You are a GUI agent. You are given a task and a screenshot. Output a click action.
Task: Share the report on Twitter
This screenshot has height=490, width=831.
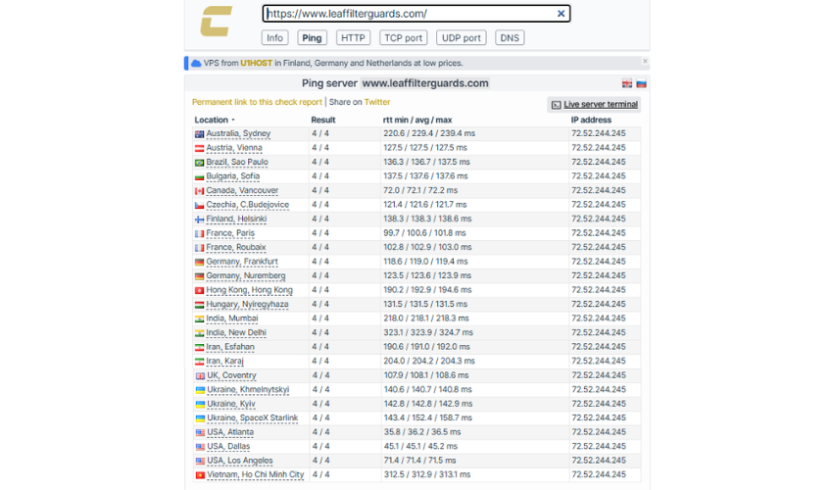click(x=377, y=102)
